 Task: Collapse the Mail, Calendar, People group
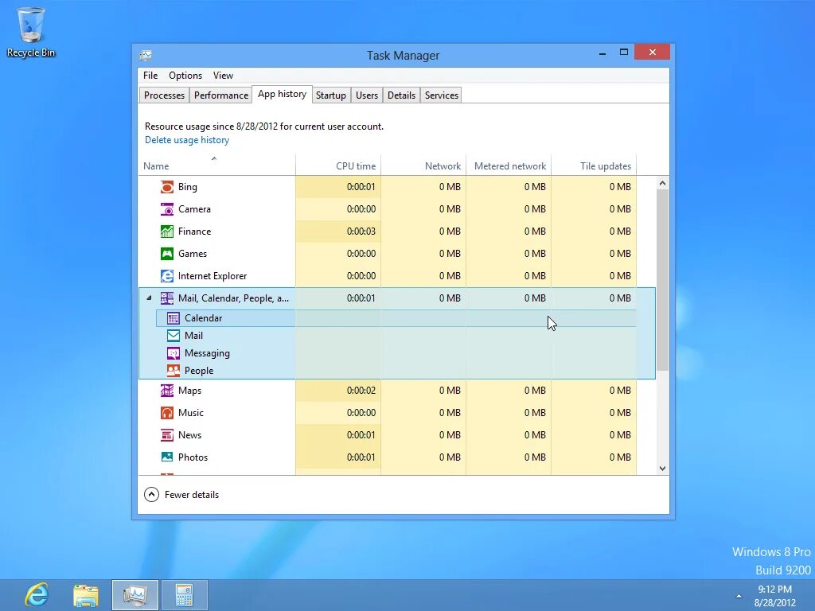[x=149, y=298]
